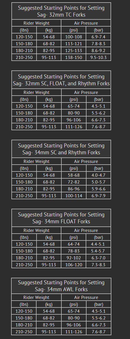Select the 100-108 psi cell in the TC Forks table
130x339 pixels.
pyautogui.click(x=73, y=37)
